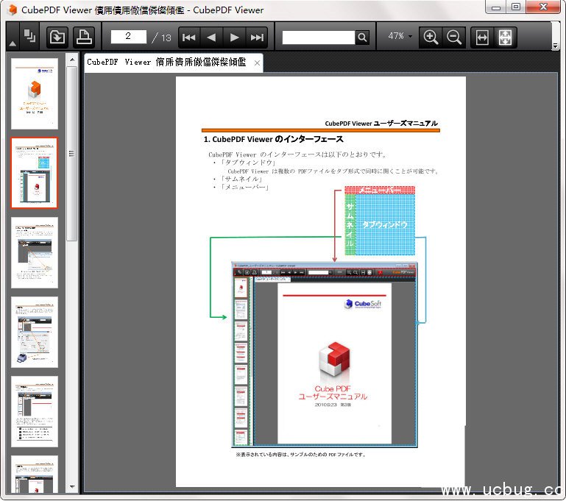Click the open PDF file icon

[x=56, y=37]
